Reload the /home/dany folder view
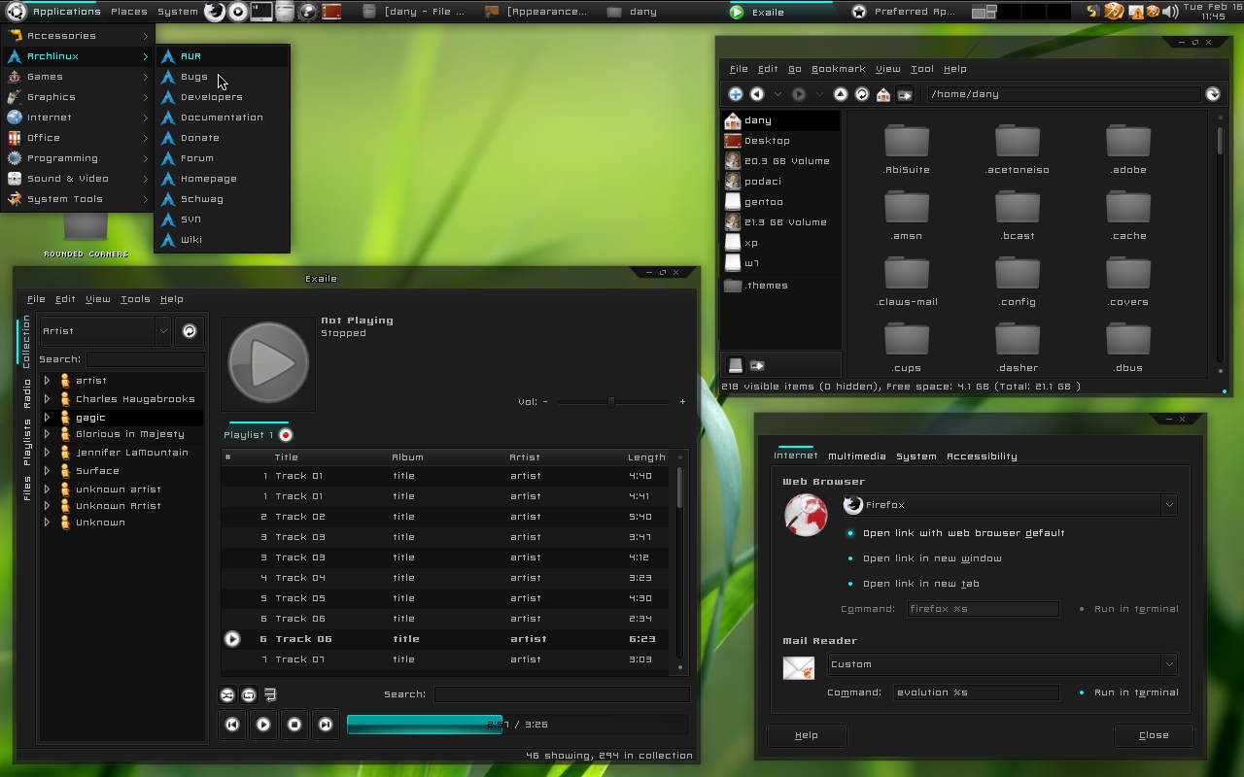 [x=862, y=94]
